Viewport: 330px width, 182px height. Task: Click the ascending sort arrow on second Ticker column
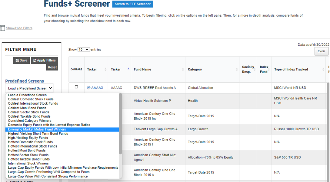tap(128, 69)
